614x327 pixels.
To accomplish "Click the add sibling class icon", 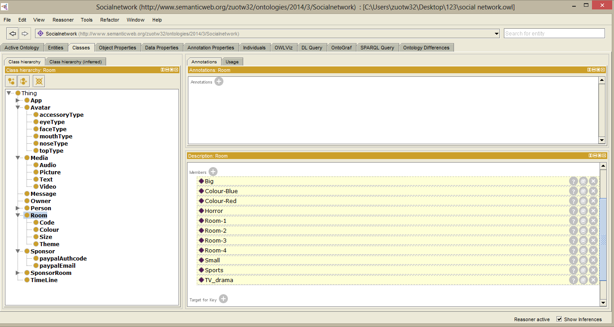I will click(x=24, y=81).
